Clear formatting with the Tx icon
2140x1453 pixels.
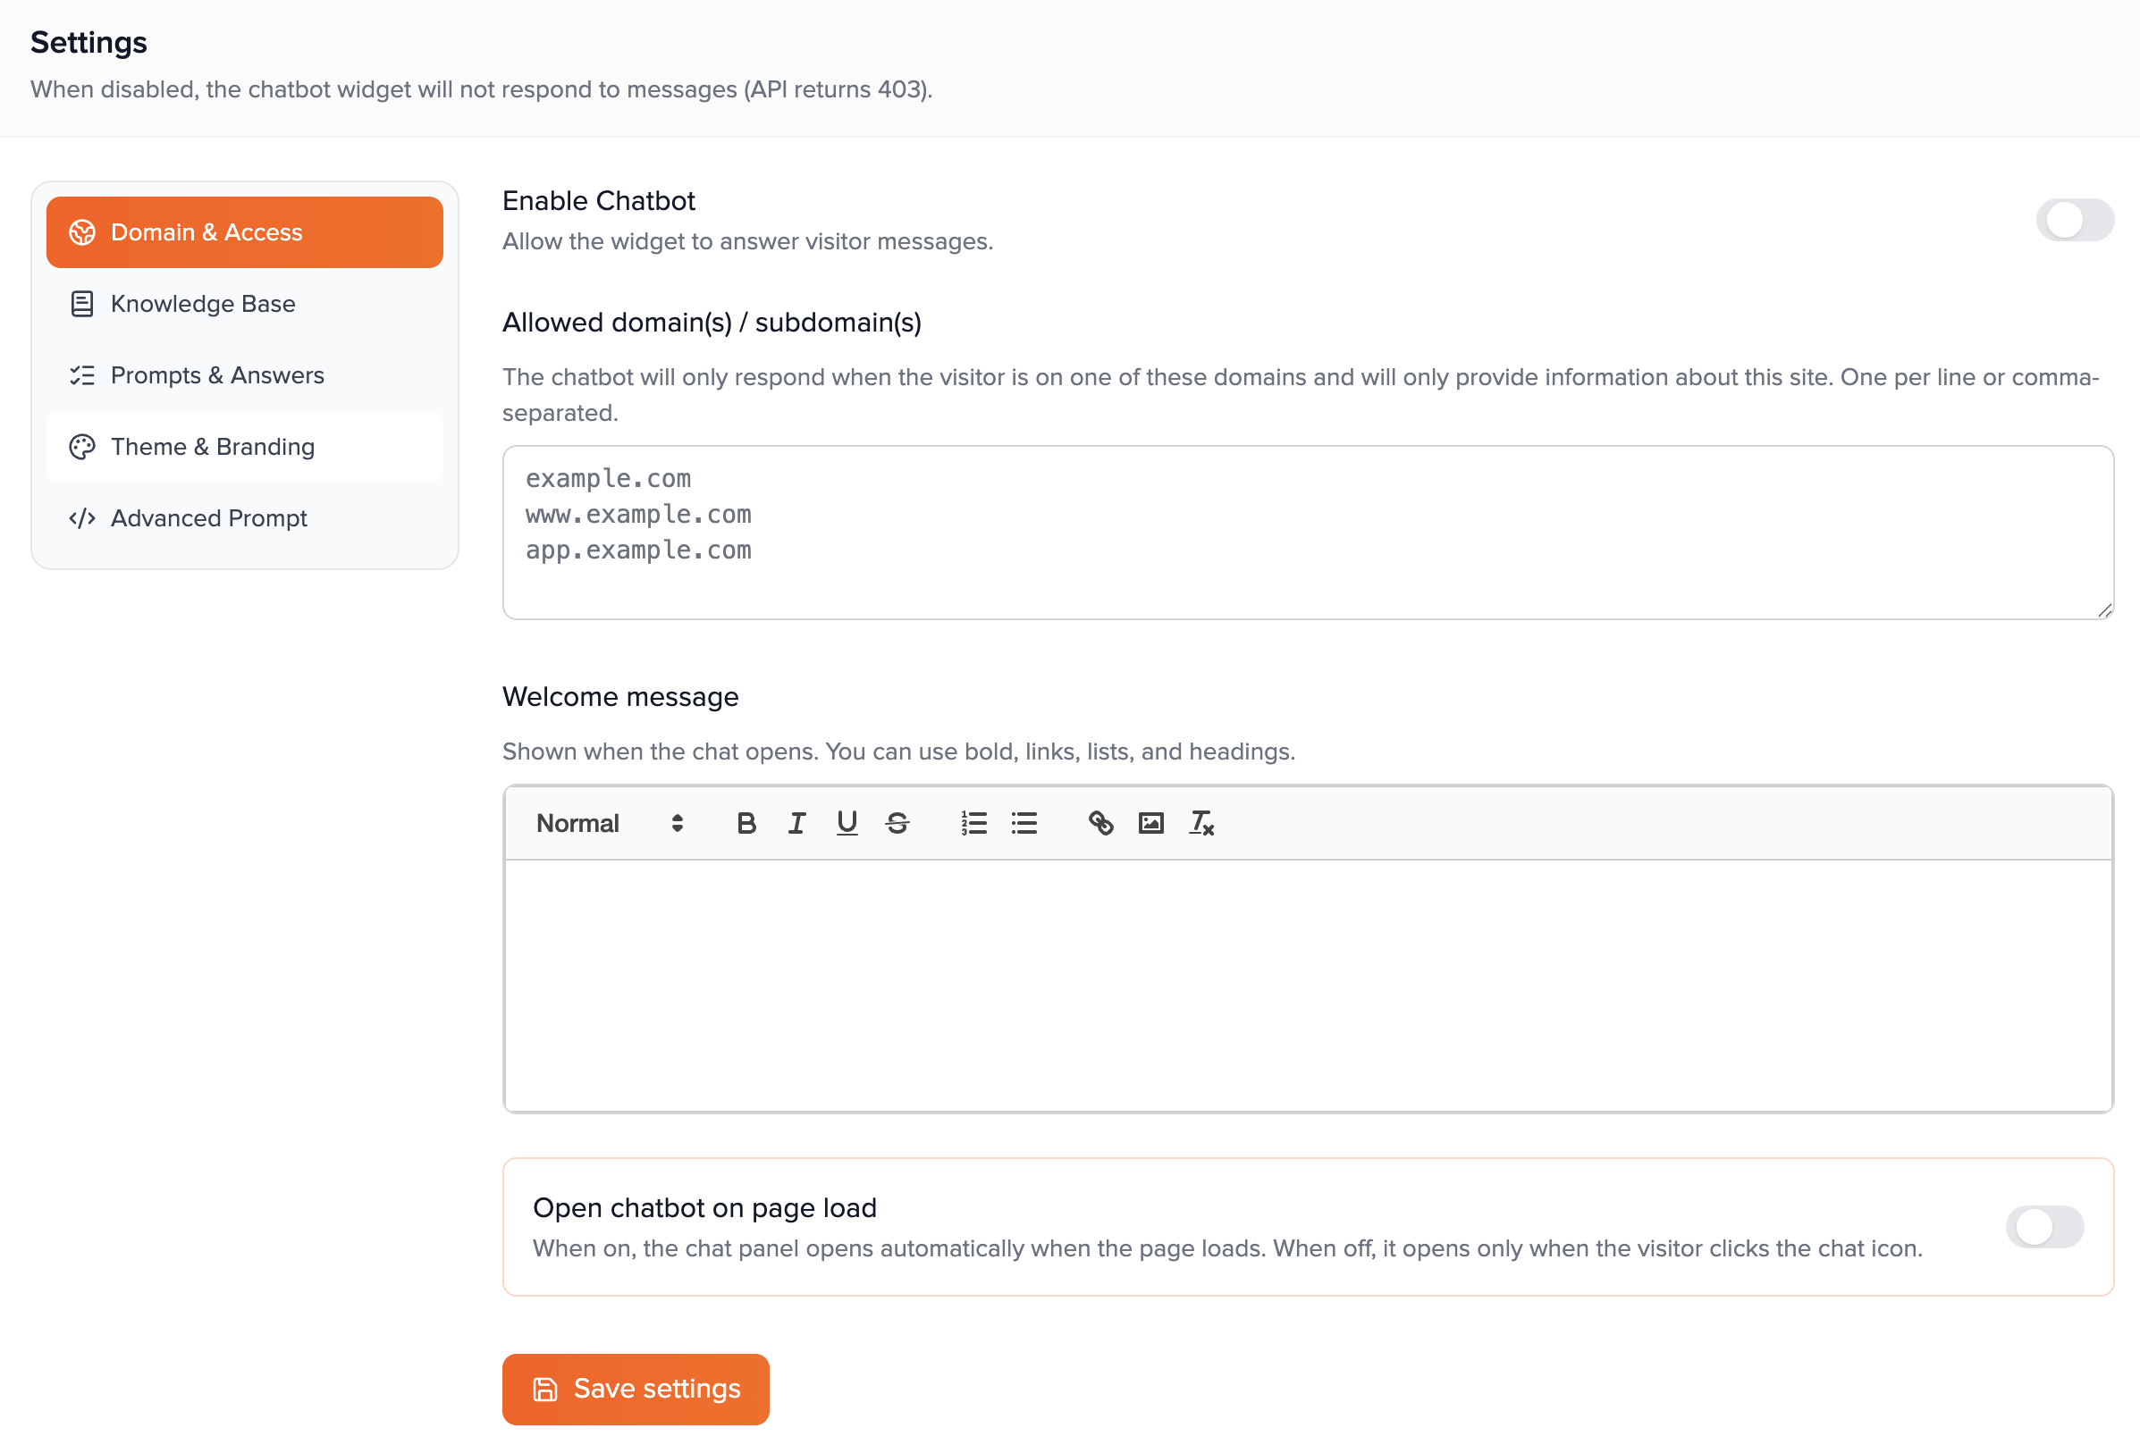click(x=1201, y=823)
